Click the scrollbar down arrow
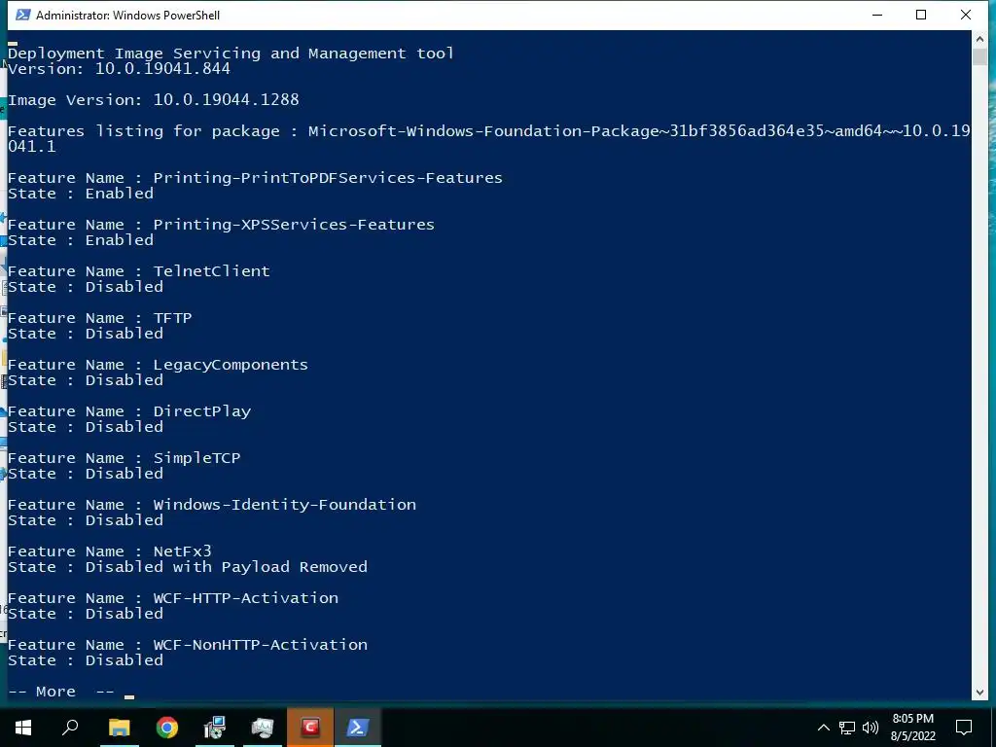Viewport: 996px width, 747px height. tap(979, 693)
